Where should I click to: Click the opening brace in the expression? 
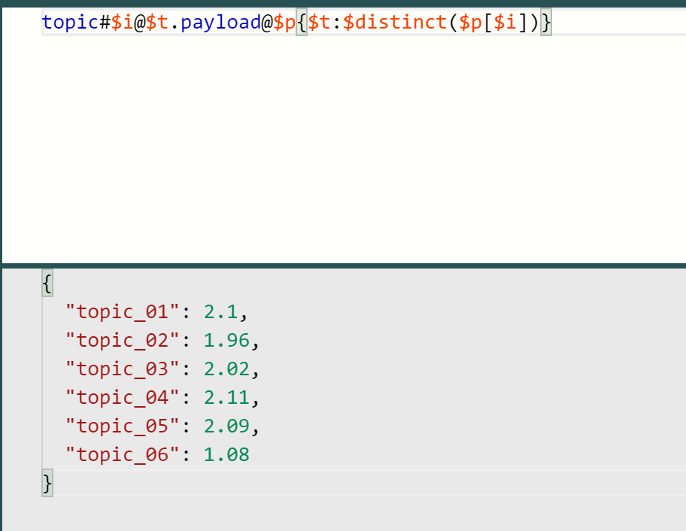(x=302, y=23)
